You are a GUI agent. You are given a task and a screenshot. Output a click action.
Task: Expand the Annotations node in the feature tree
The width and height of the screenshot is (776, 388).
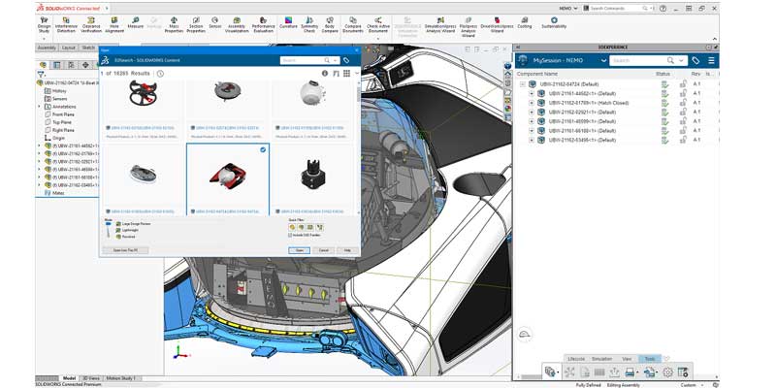pos(40,107)
